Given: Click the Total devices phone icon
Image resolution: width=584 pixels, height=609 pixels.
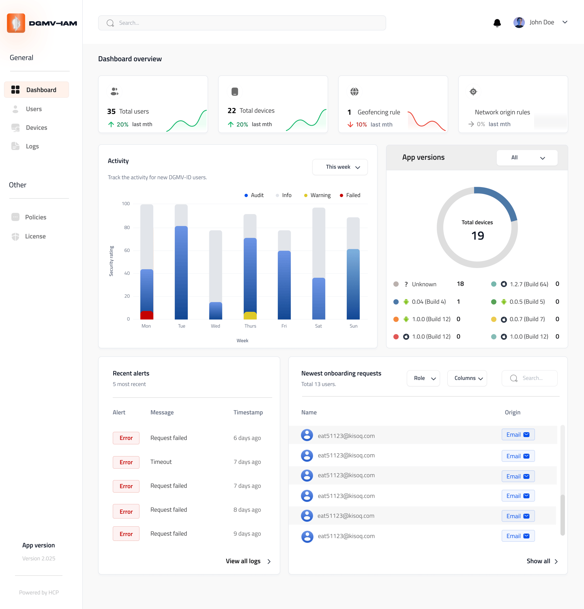Looking at the screenshot, I should pos(235,92).
